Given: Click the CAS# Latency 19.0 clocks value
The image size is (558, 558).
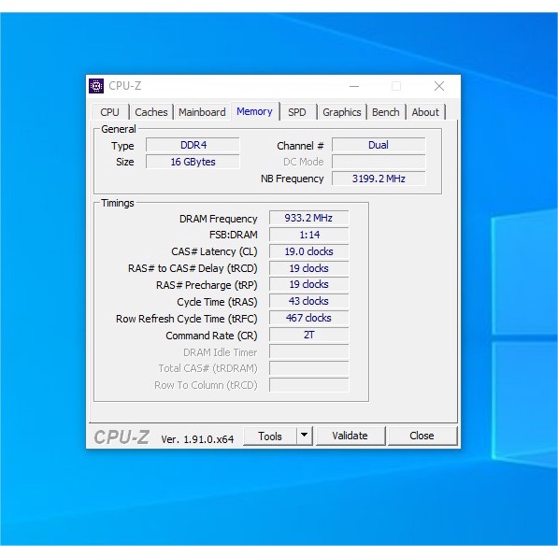Looking at the screenshot, I should point(308,251).
